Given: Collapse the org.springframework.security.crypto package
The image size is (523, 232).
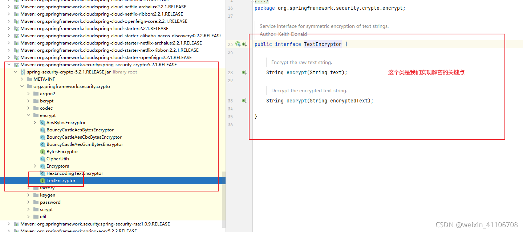Looking at the screenshot, I should (22, 87).
